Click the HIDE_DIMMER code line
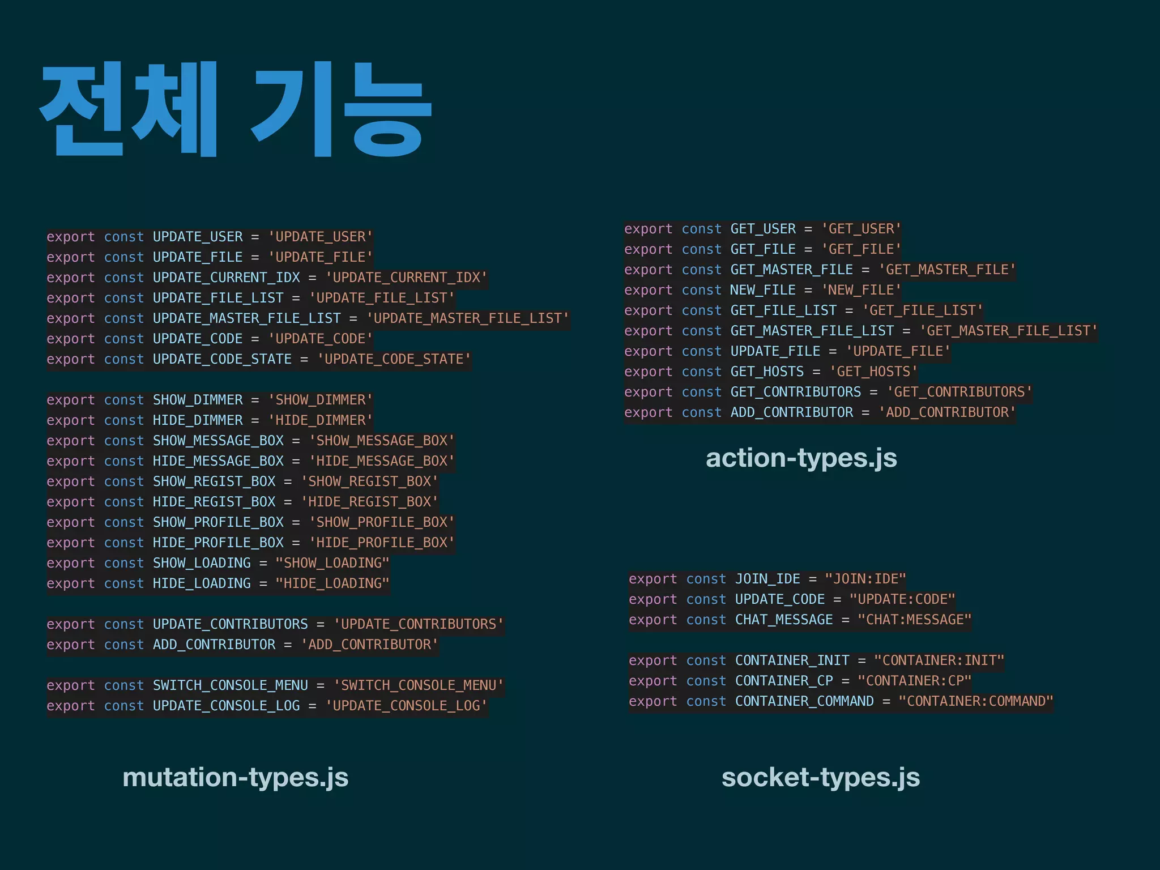Image resolution: width=1160 pixels, height=870 pixels. [x=210, y=420]
